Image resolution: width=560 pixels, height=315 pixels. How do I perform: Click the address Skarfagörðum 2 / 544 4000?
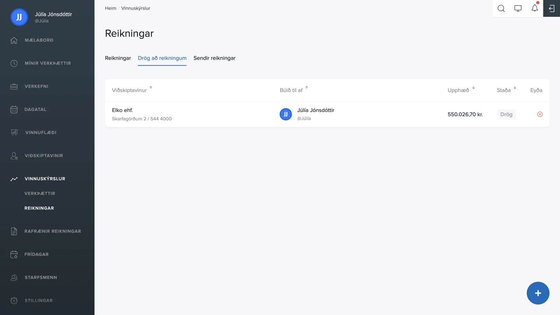[142, 119]
